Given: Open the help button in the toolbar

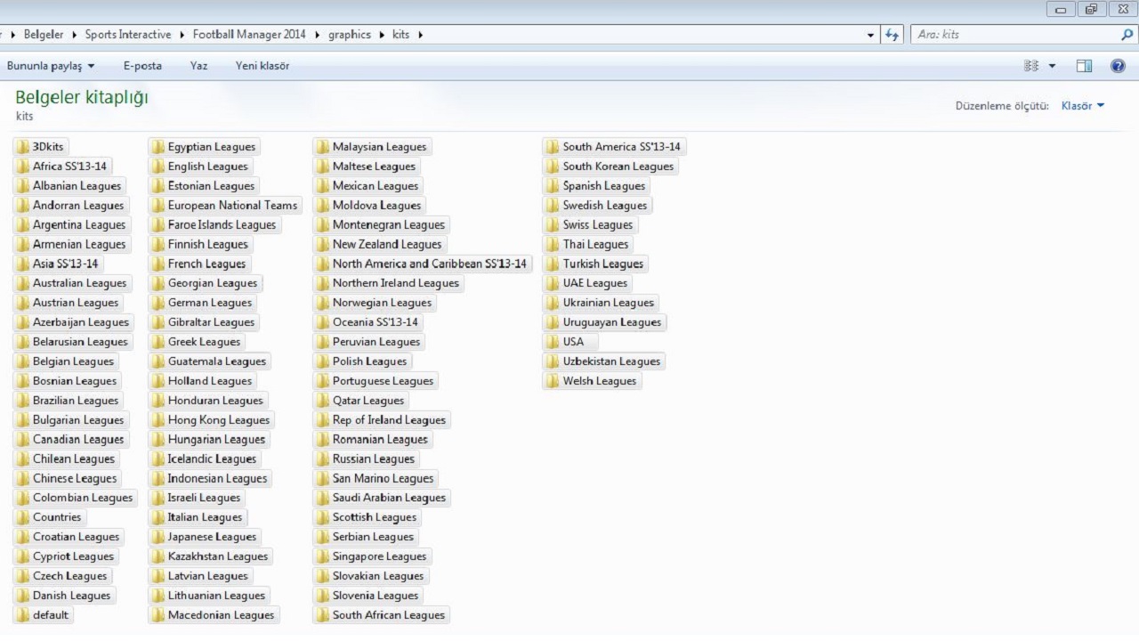Looking at the screenshot, I should 1119,66.
